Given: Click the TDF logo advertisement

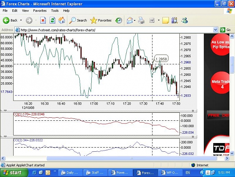Looking at the screenshot, I should tap(221, 148).
